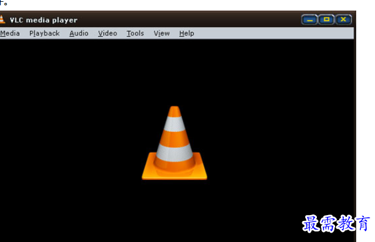This screenshot has width=375, height=242.
Task: Open the Help menu
Action: pos(187,33)
